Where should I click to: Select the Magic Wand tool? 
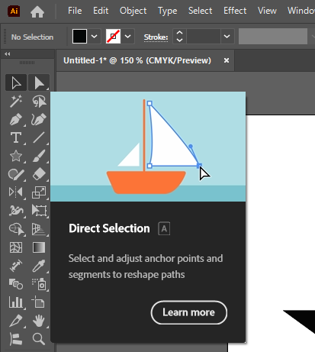tap(16, 101)
